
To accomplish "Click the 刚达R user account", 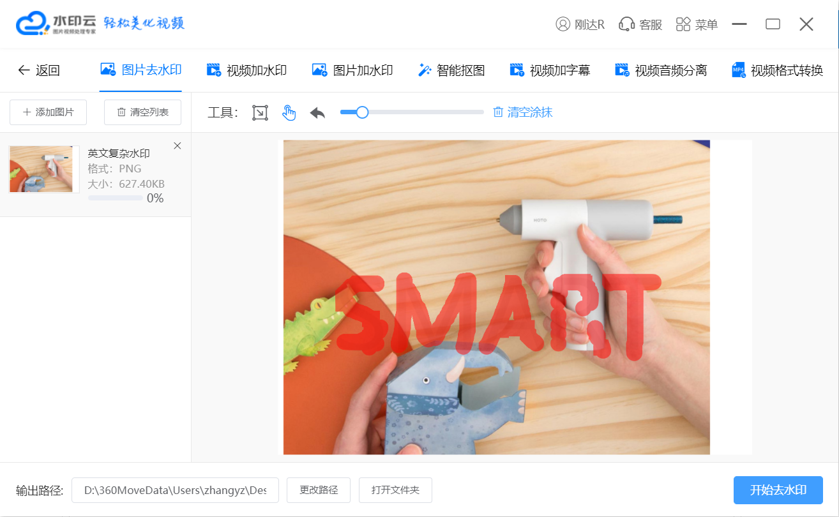I will [580, 24].
